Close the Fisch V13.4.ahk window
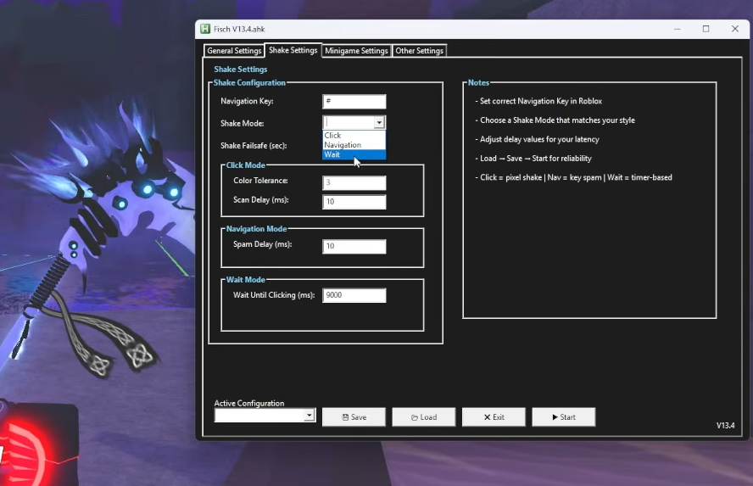This screenshot has height=486, width=753. click(x=734, y=29)
